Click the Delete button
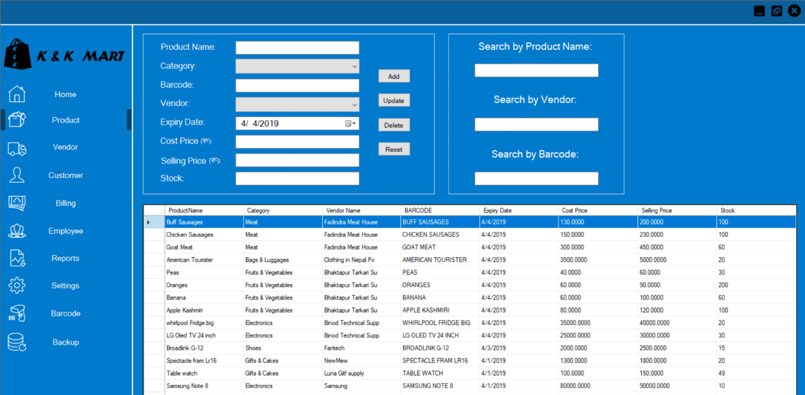Image resolution: width=805 pixels, height=395 pixels. [394, 125]
